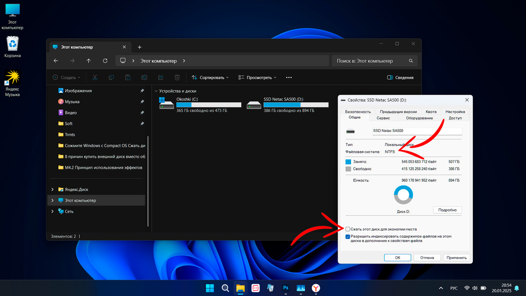Open Видео in the navigation pane
Screen dimensions: 526x296
pyautogui.click(x=71, y=113)
